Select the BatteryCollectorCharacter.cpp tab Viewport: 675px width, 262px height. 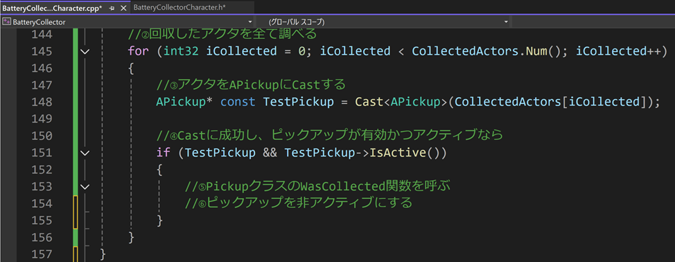point(53,8)
